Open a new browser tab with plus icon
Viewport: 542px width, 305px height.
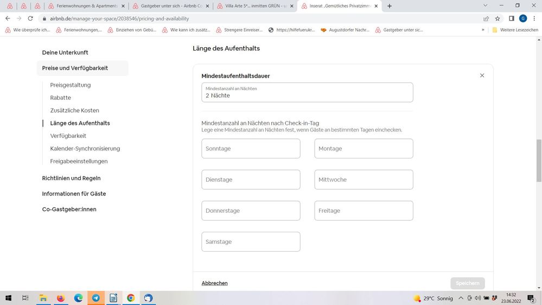pyautogui.click(x=390, y=6)
